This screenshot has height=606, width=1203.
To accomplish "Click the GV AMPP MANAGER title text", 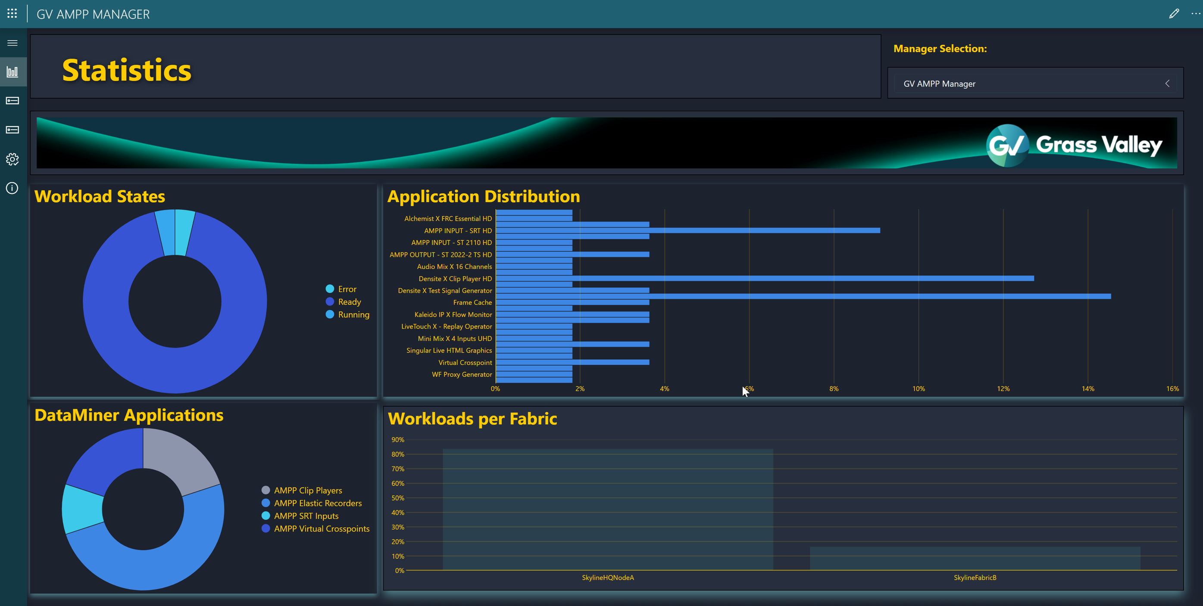I will pos(93,14).
